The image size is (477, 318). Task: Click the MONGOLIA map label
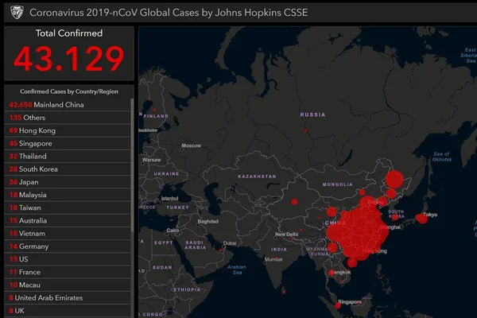tap(338, 184)
